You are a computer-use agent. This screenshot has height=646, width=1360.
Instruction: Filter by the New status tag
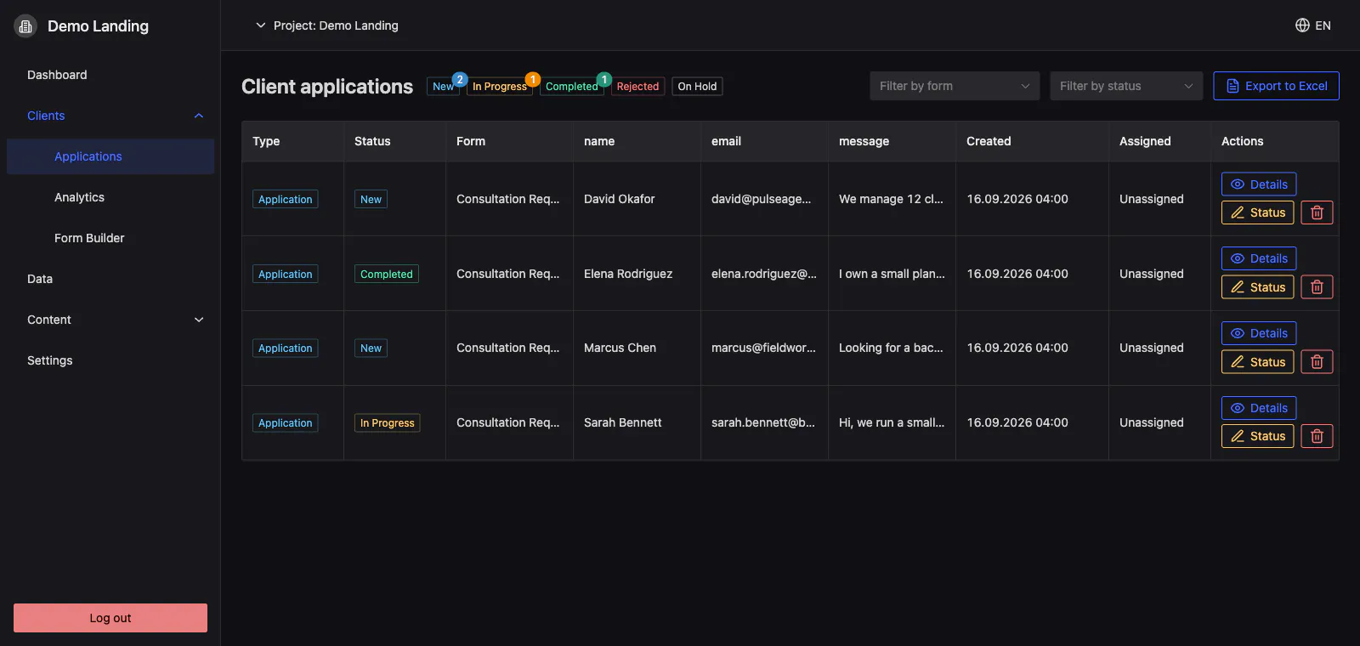pyautogui.click(x=443, y=87)
